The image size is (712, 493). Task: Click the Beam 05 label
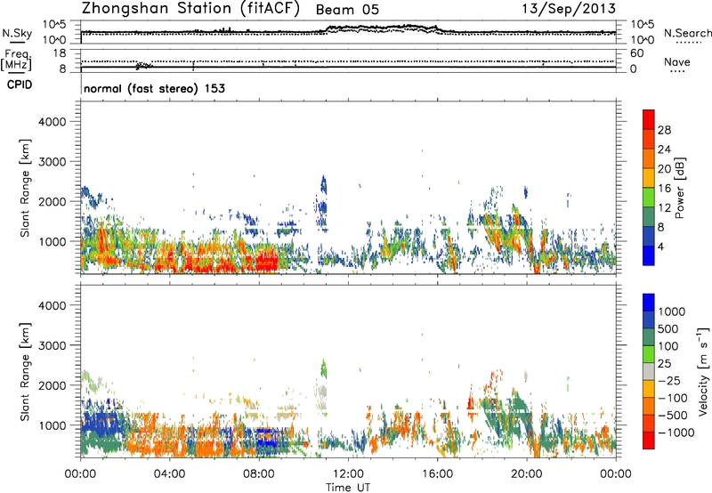coord(347,10)
